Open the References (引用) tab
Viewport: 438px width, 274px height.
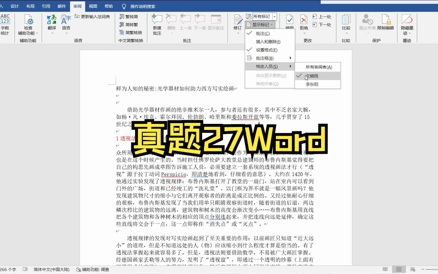click(x=46, y=6)
